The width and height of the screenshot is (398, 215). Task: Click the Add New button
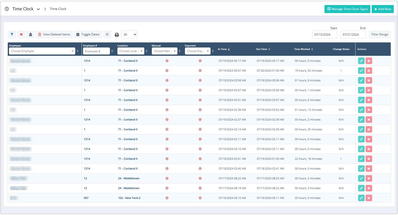click(x=382, y=9)
